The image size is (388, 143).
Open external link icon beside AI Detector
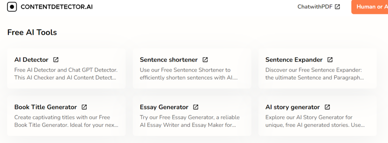point(56,60)
